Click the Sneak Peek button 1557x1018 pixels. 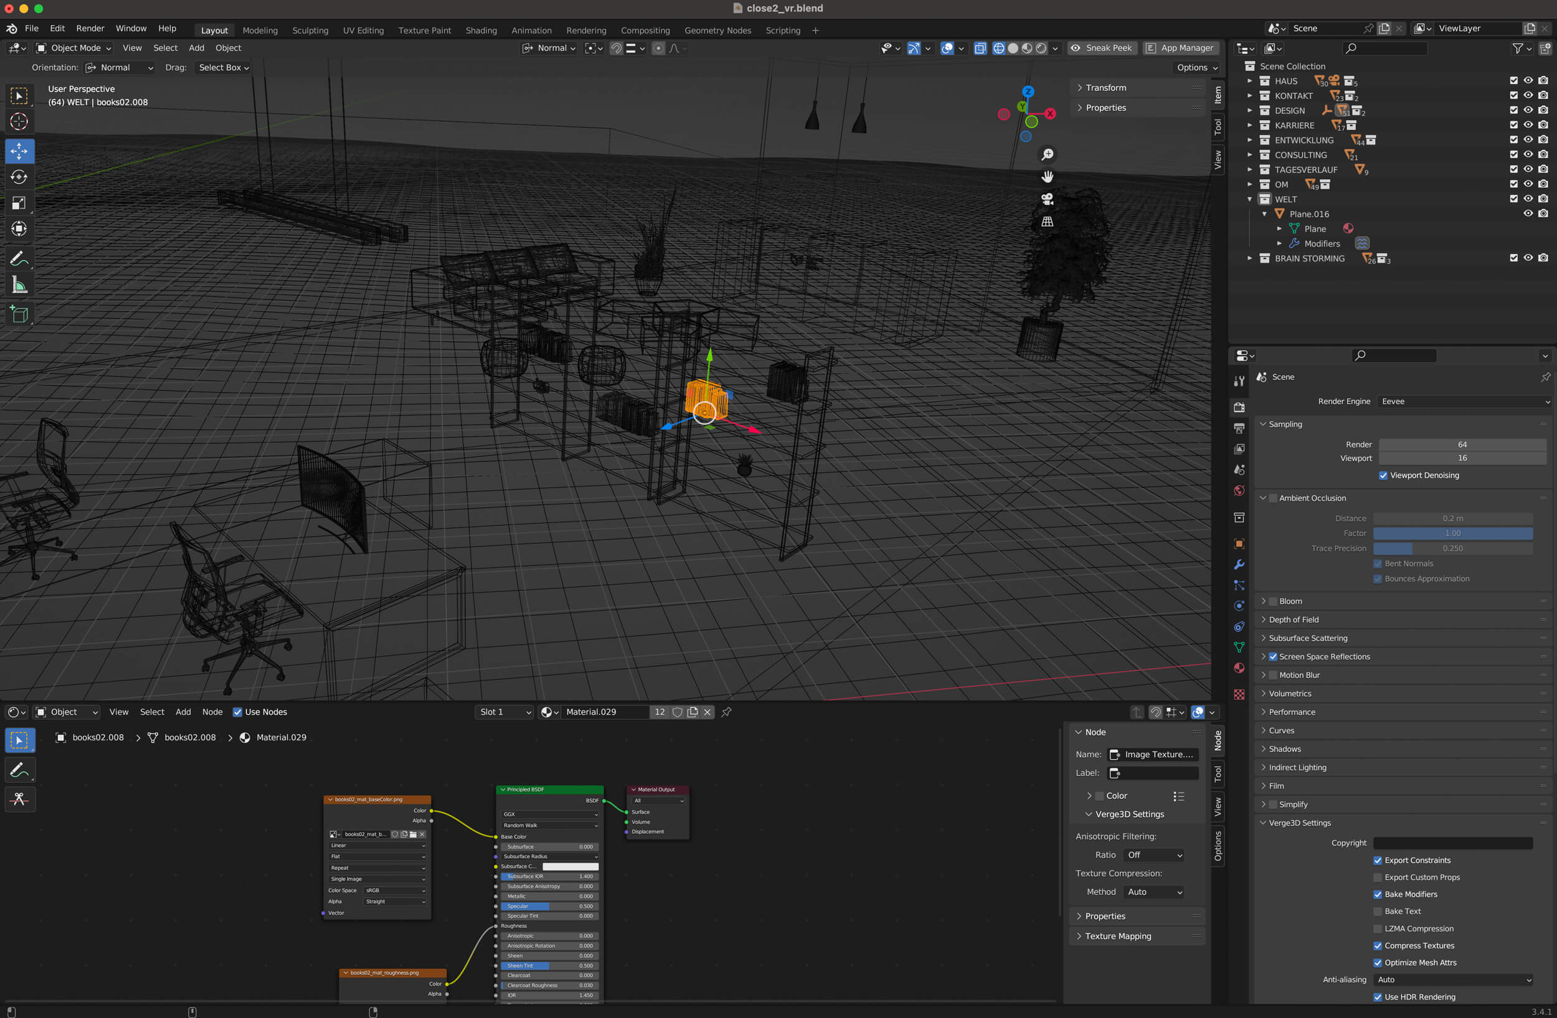(1102, 48)
